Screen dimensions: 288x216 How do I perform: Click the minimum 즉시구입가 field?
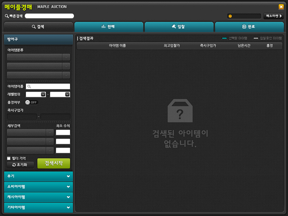point(22,117)
